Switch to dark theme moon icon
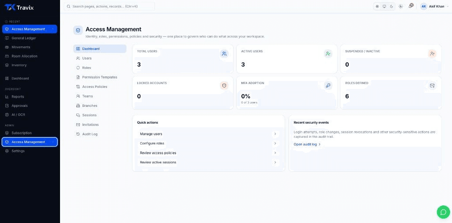 pyautogui.click(x=392, y=6)
